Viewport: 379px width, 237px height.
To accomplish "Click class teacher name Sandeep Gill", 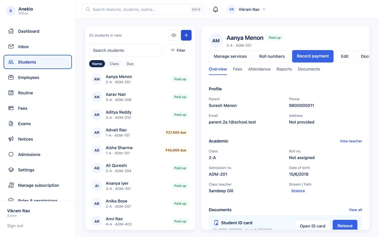I will [x=221, y=191].
